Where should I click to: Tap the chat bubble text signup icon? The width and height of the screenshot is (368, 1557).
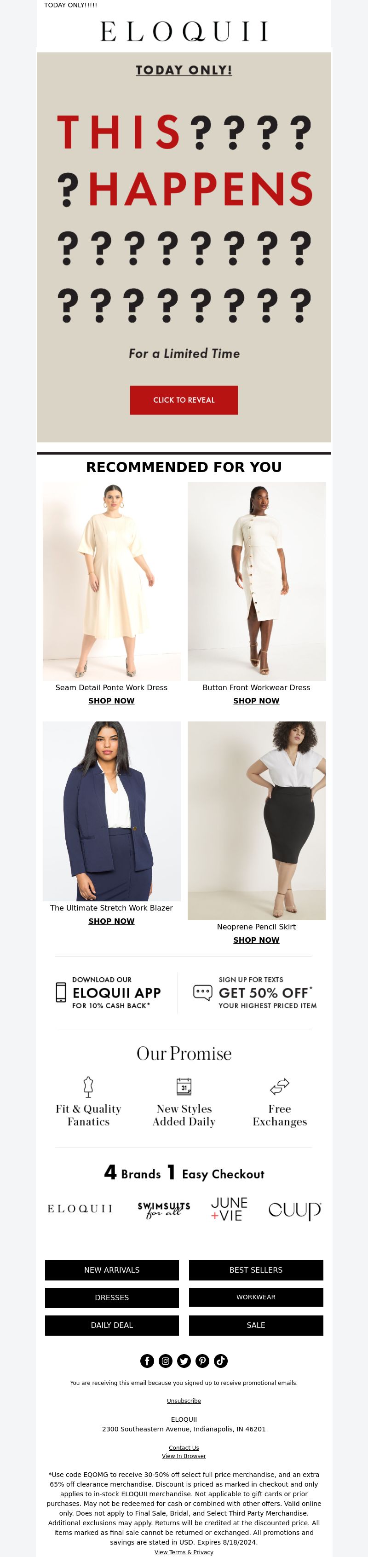point(202,992)
